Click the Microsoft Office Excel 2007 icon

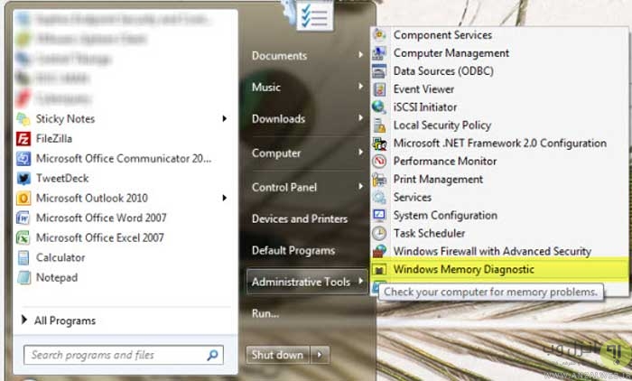click(x=23, y=237)
